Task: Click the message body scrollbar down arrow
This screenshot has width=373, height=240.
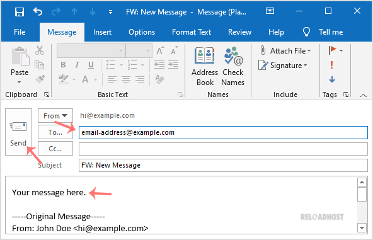Action: (x=362, y=228)
